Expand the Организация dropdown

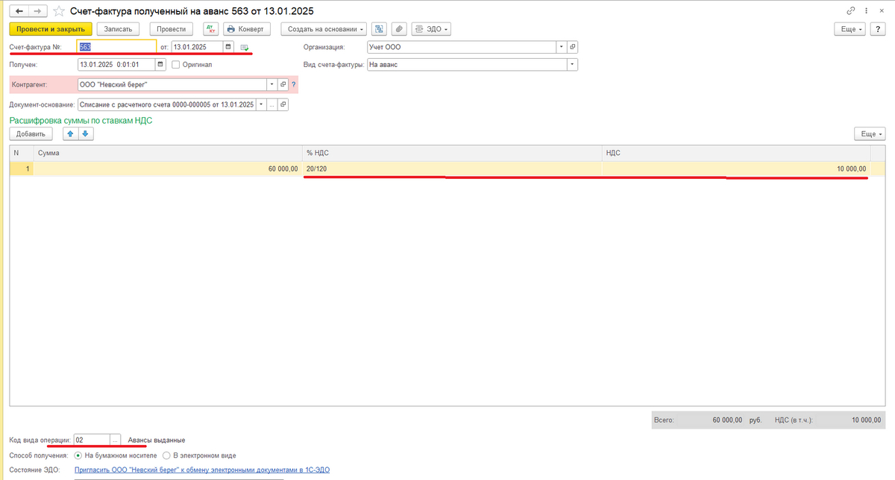pos(561,47)
